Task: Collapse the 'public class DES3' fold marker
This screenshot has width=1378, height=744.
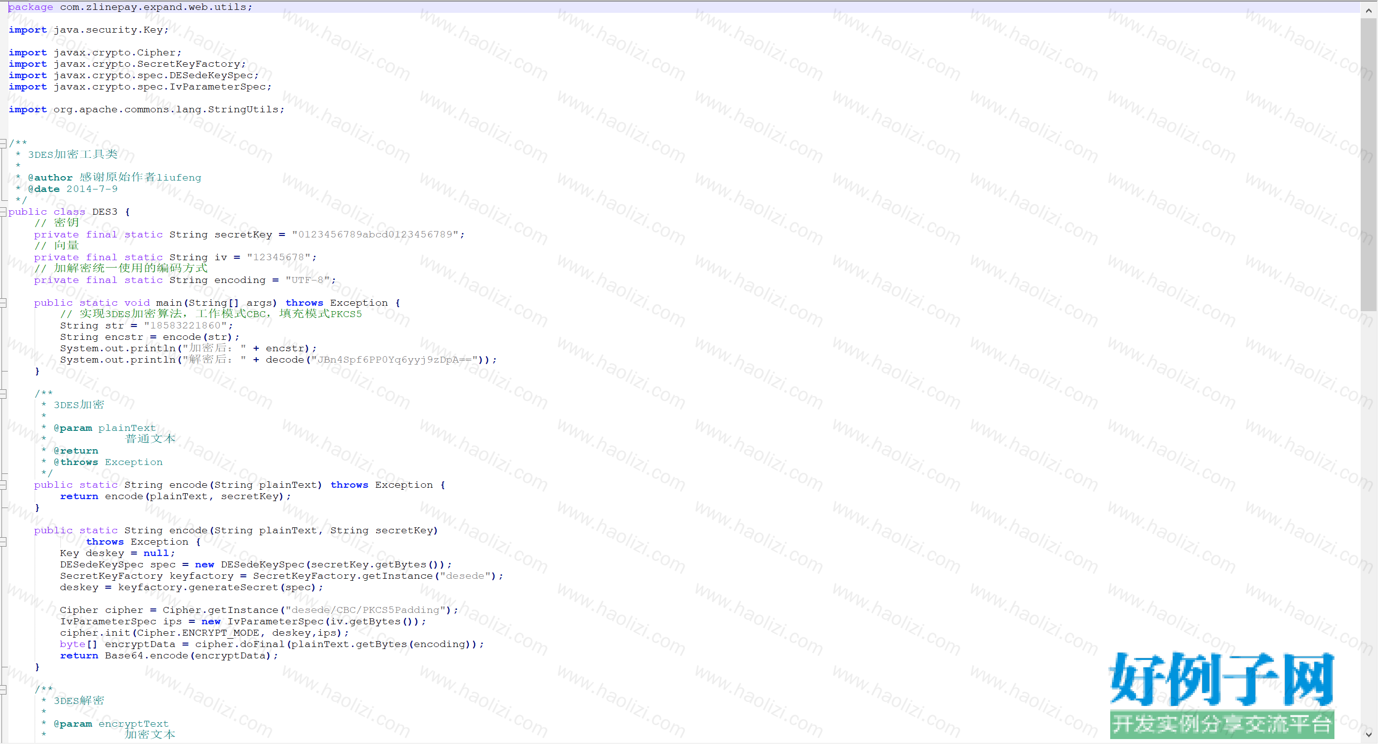Action: [3, 212]
